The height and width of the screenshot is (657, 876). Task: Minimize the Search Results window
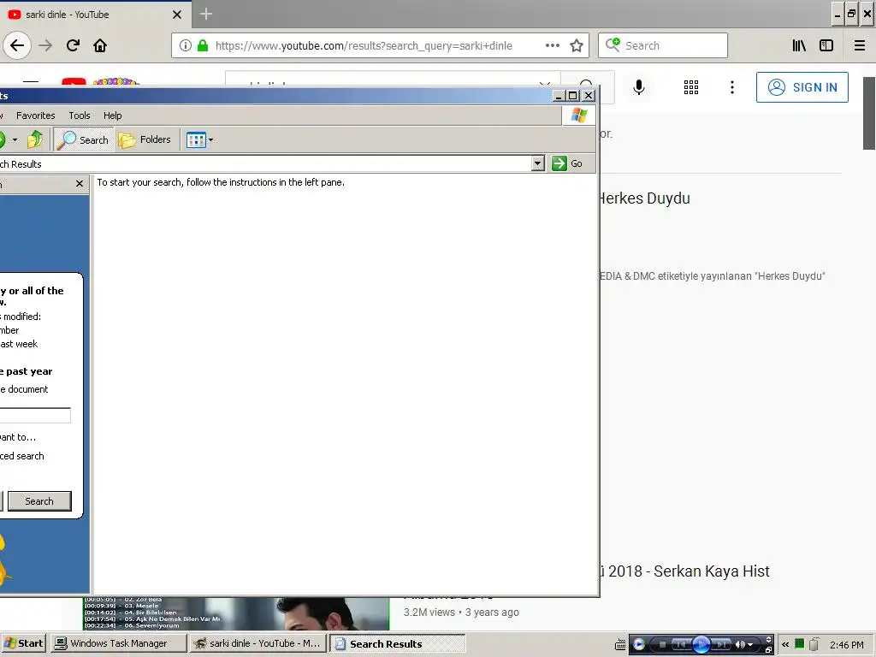pyautogui.click(x=559, y=96)
